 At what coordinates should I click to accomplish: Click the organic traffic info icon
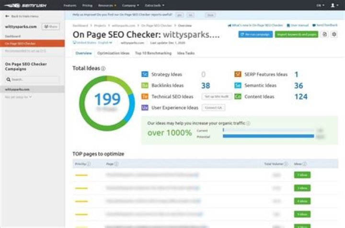[248, 123]
